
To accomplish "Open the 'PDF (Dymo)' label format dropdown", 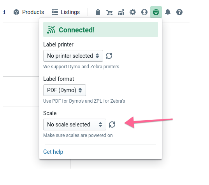I will tap(65, 90).
